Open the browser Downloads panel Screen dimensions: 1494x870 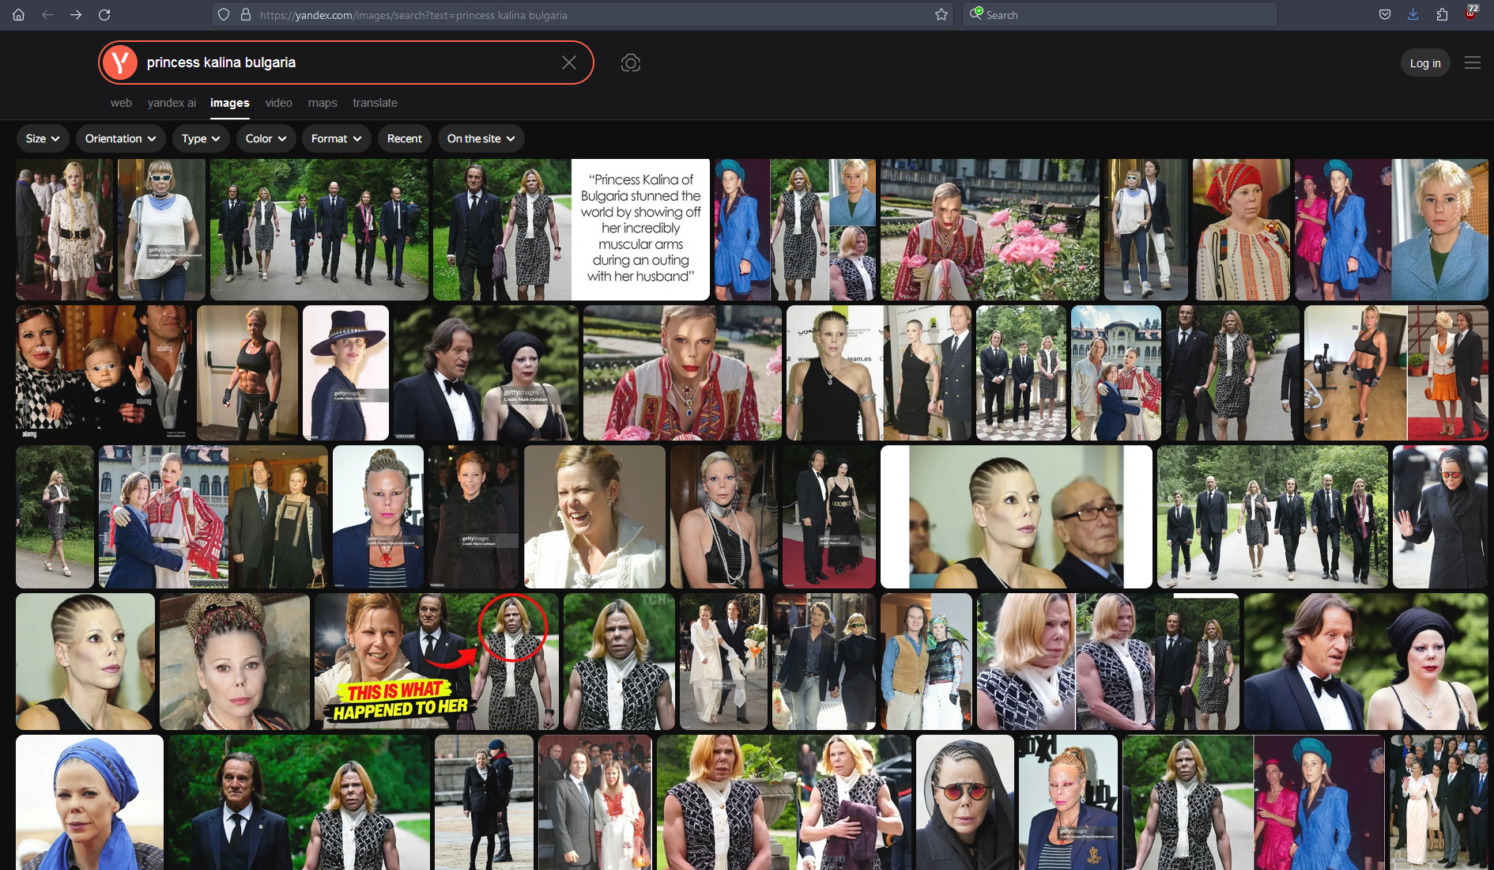[x=1413, y=15]
